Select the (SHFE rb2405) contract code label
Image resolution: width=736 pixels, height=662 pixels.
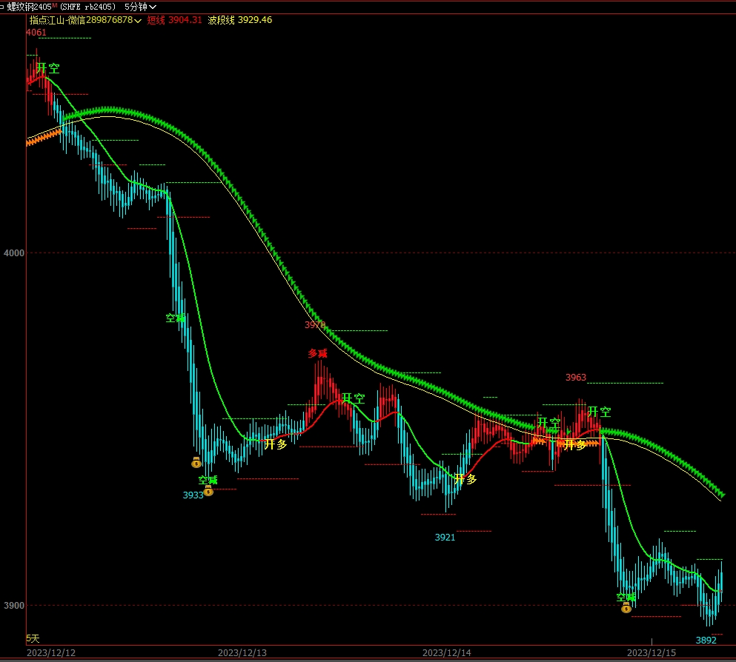(x=87, y=7)
